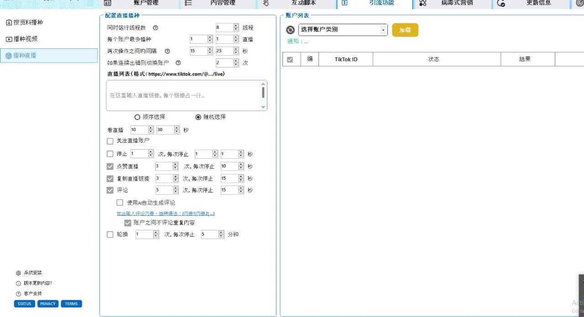The height and width of the screenshot is (317, 584).
Task: Open the 选择账户类别 dropdown
Action: pyautogui.click(x=342, y=30)
